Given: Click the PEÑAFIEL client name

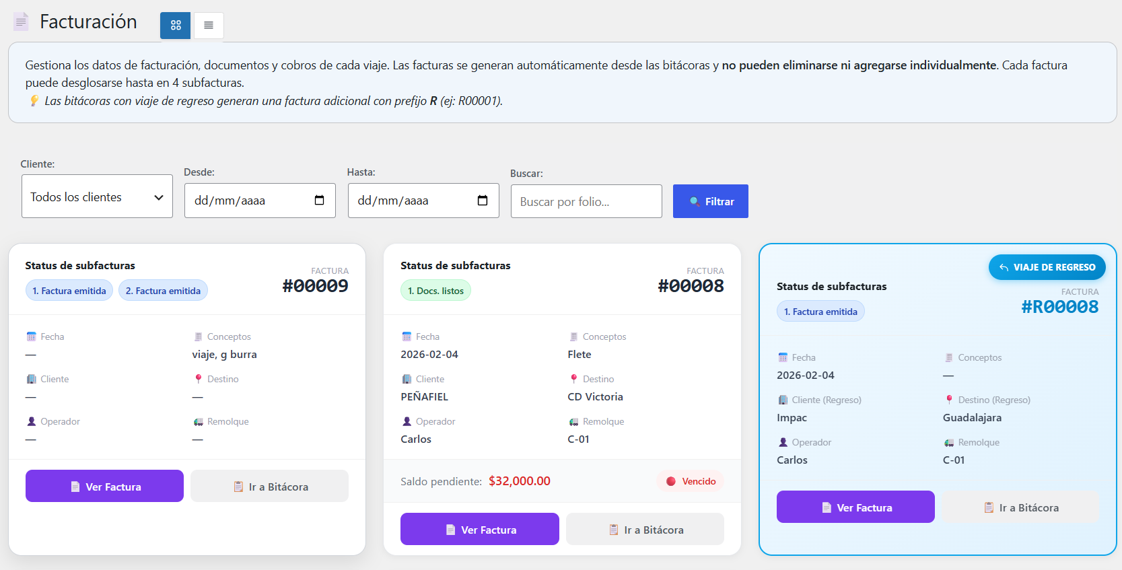Looking at the screenshot, I should tap(425, 396).
